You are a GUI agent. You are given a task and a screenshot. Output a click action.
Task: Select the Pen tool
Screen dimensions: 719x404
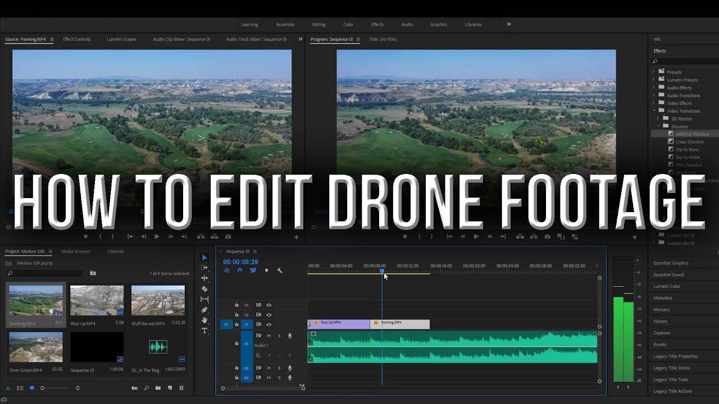coord(204,310)
